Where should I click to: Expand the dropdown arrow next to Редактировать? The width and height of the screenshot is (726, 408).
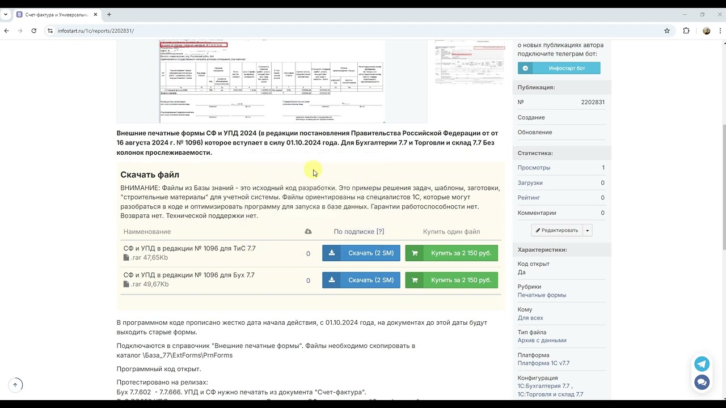click(588, 230)
